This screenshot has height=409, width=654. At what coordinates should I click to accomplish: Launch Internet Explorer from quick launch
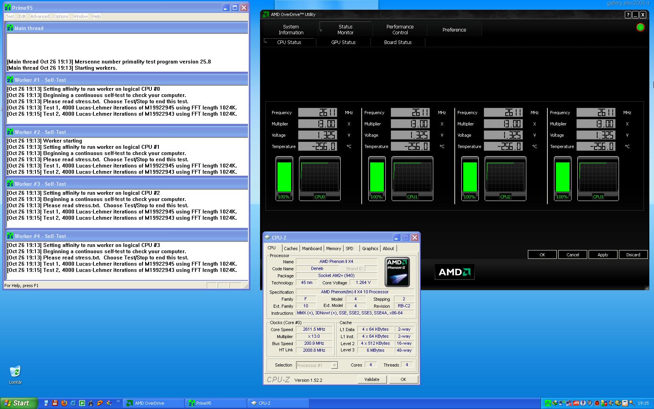pyautogui.click(x=73, y=403)
